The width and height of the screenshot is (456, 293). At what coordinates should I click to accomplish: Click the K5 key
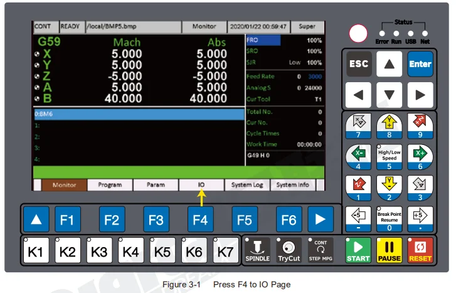coord(162,250)
